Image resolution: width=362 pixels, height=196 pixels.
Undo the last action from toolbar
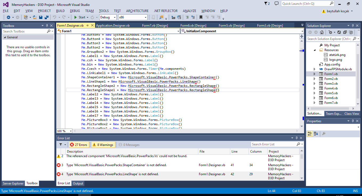[54, 17]
